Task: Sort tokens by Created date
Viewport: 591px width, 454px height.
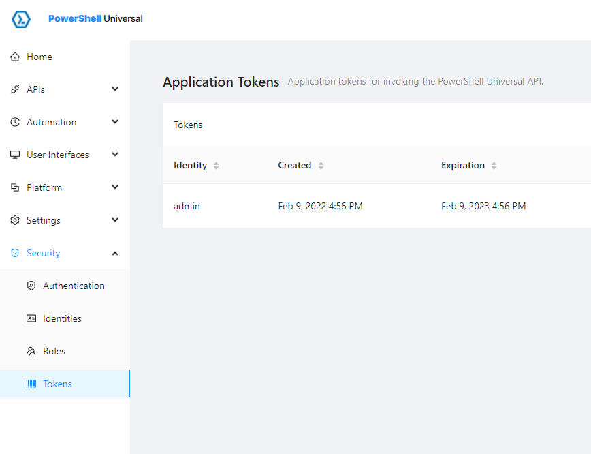Action: pos(321,165)
